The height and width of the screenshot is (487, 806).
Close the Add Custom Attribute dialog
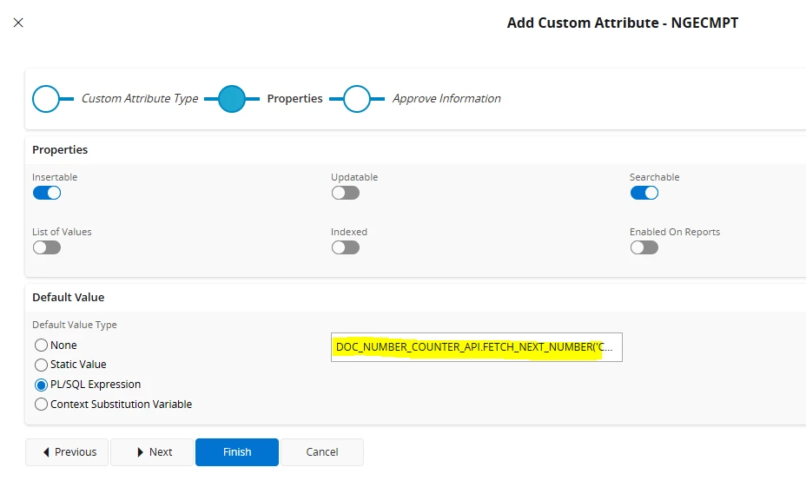[x=18, y=23]
